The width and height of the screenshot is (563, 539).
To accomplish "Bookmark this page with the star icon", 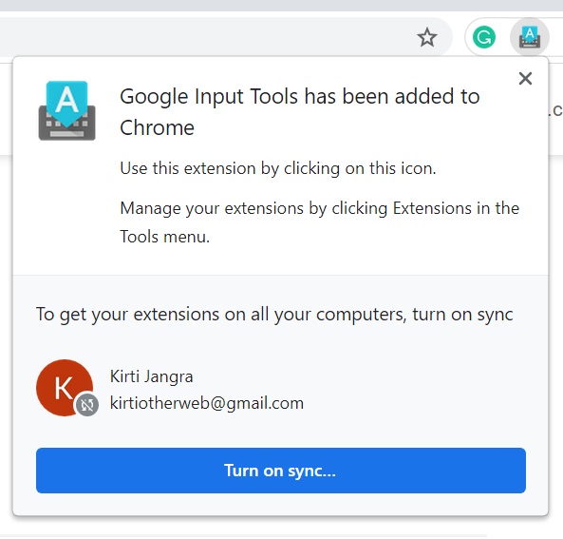I will tap(427, 37).
